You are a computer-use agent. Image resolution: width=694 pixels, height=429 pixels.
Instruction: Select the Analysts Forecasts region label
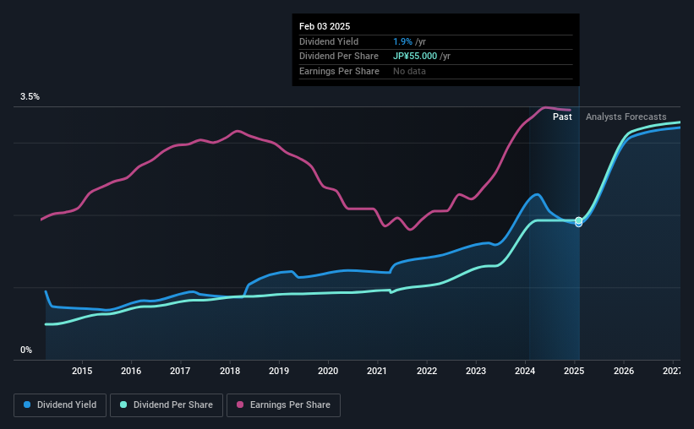[x=626, y=117]
